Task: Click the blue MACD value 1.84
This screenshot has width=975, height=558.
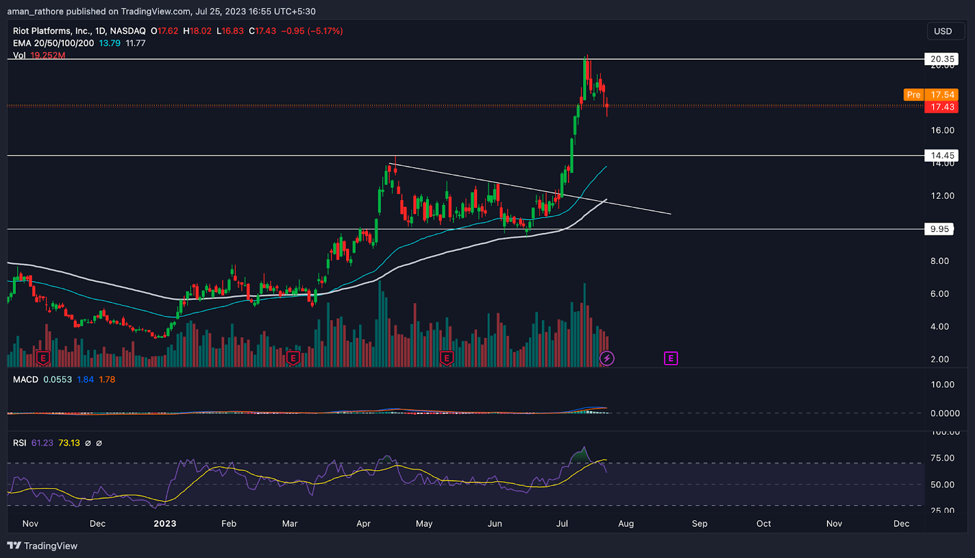Action: pos(85,379)
